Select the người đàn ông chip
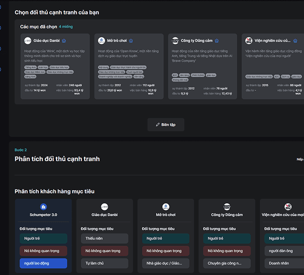 click(x=284, y=251)
